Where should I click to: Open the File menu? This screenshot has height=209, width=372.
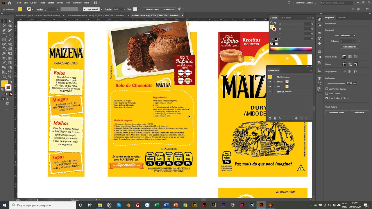[19, 3]
